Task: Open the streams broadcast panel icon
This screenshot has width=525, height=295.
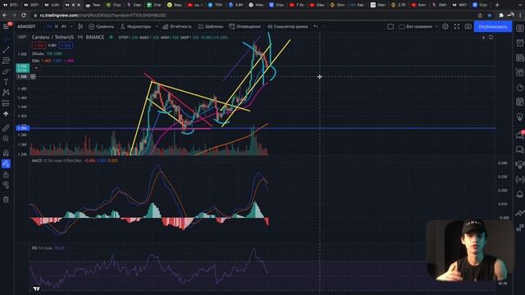Action: (519, 179)
